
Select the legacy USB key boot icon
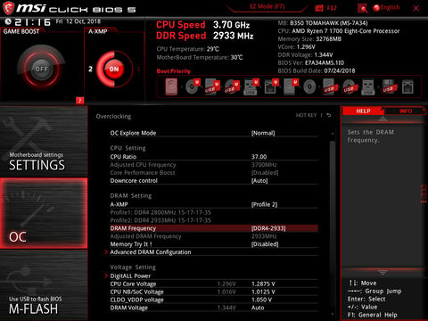coord(368,87)
